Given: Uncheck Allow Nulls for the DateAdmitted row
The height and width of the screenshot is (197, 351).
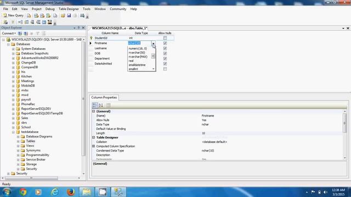Looking at the screenshot, I should point(165,63).
